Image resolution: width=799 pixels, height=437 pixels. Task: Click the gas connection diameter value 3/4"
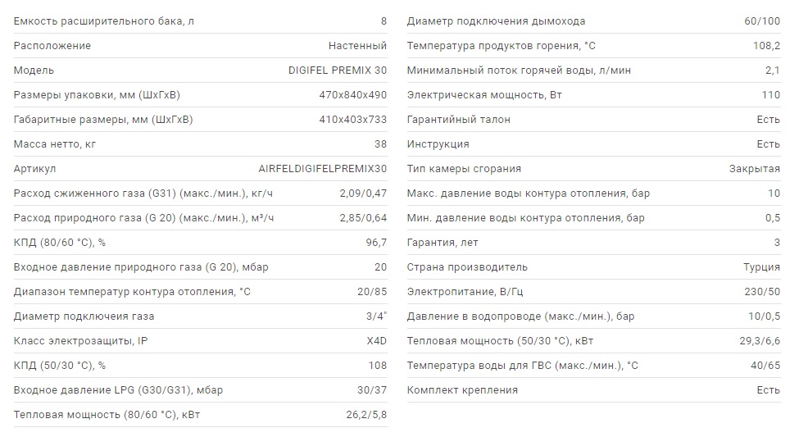point(376,316)
